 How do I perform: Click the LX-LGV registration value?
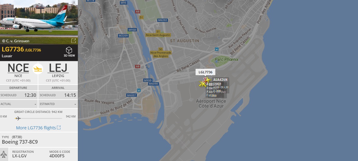coord(19,156)
